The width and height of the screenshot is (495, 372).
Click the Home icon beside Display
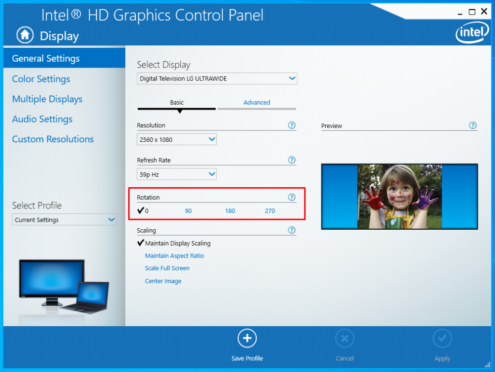25,35
